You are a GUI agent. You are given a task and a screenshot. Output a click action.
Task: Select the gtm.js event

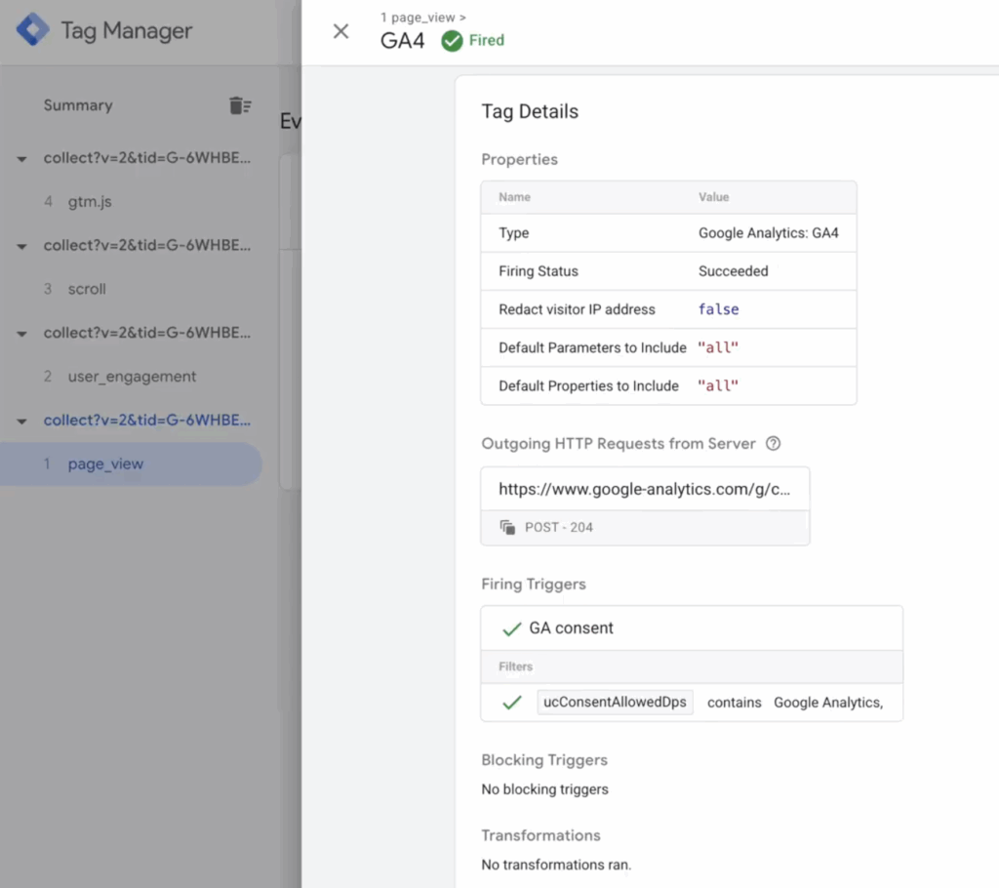[x=90, y=201]
